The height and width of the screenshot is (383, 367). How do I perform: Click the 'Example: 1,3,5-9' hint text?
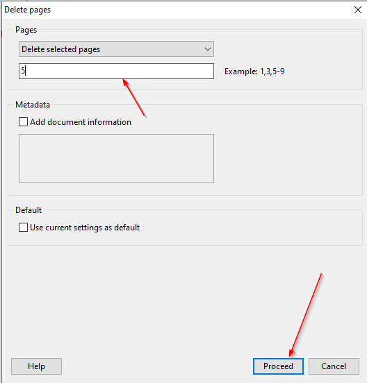[254, 71]
